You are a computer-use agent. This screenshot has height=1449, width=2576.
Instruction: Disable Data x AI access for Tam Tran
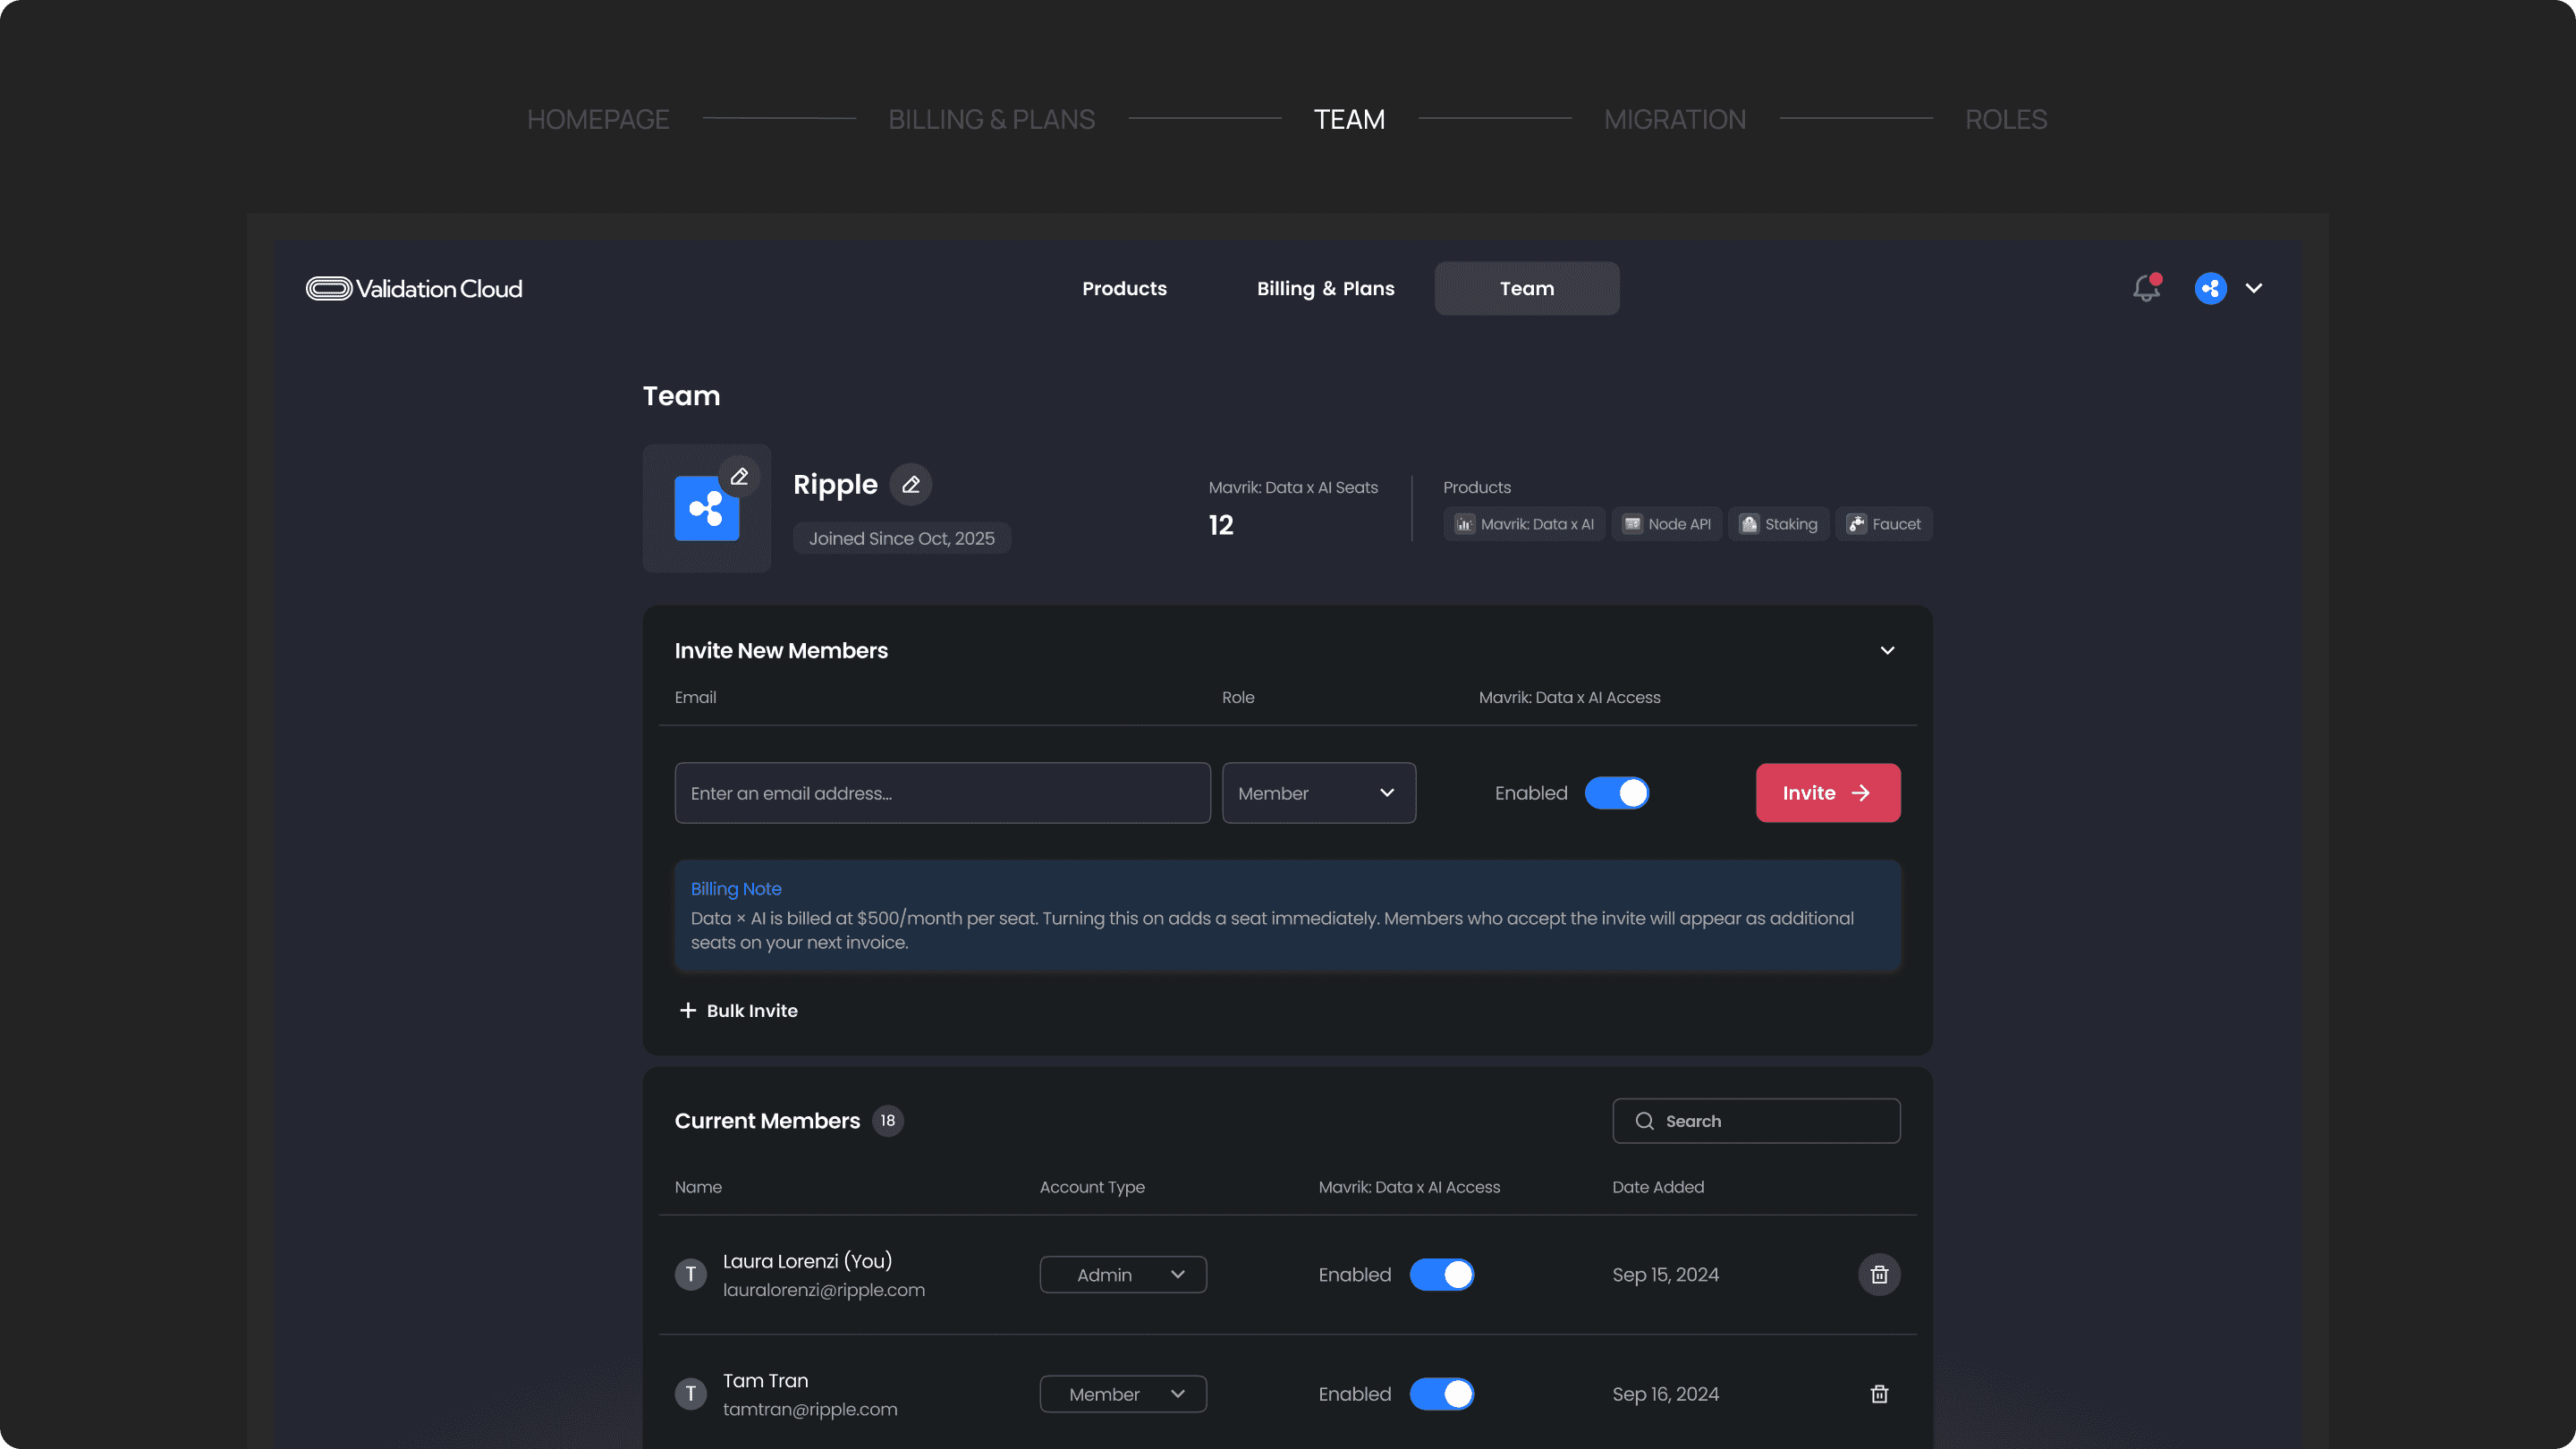[x=1441, y=1394]
